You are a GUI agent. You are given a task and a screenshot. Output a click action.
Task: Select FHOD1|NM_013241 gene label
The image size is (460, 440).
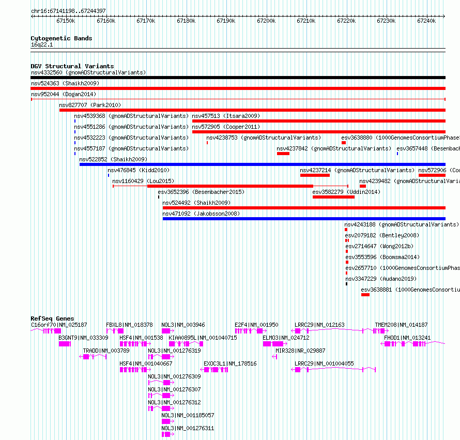click(x=407, y=338)
